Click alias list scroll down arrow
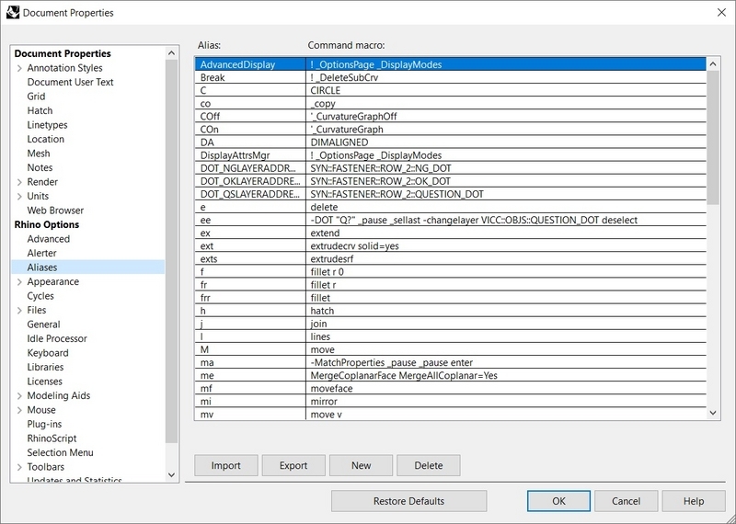 (x=713, y=413)
